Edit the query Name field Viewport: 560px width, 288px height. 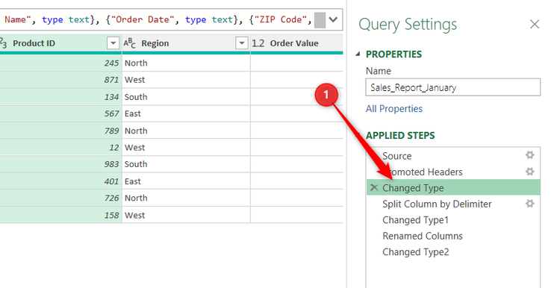tap(453, 87)
